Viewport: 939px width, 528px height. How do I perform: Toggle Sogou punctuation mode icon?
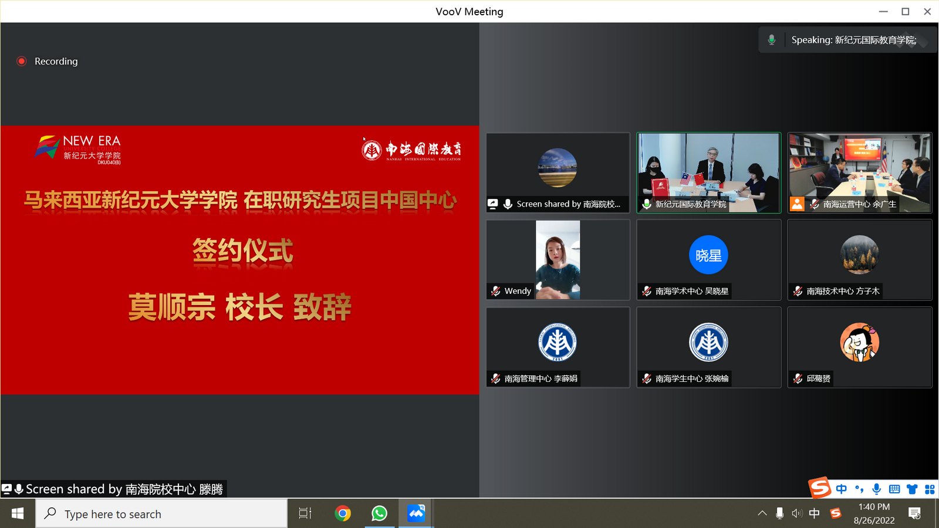859,489
